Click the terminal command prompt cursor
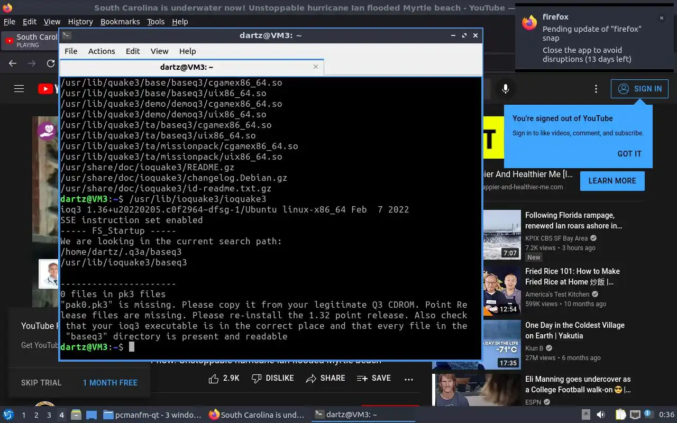 tap(132, 347)
